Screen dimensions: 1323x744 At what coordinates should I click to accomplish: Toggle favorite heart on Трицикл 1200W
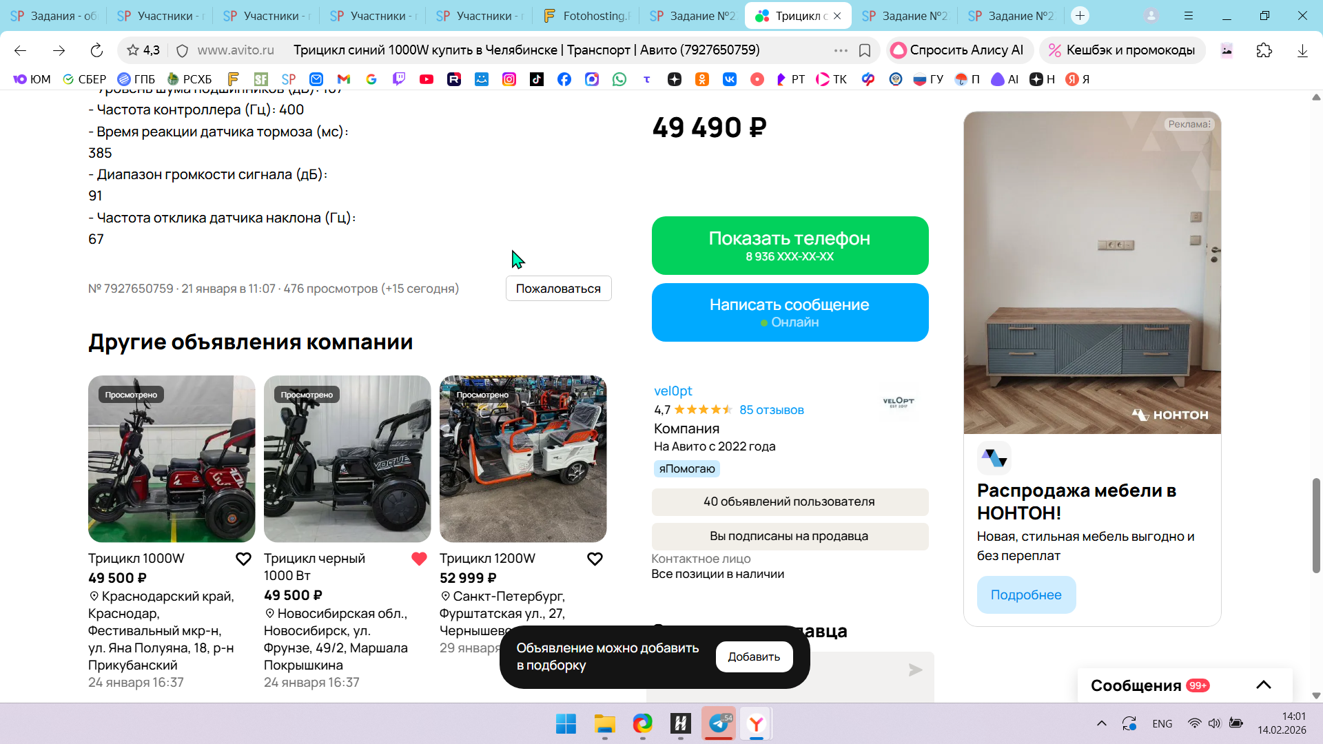click(595, 559)
